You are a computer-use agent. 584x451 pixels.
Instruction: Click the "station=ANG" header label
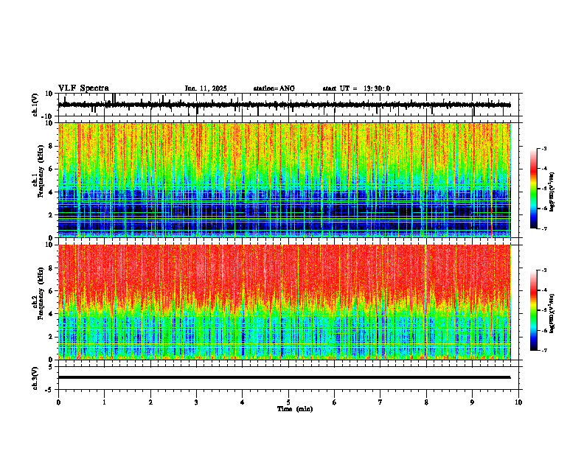click(274, 88)
